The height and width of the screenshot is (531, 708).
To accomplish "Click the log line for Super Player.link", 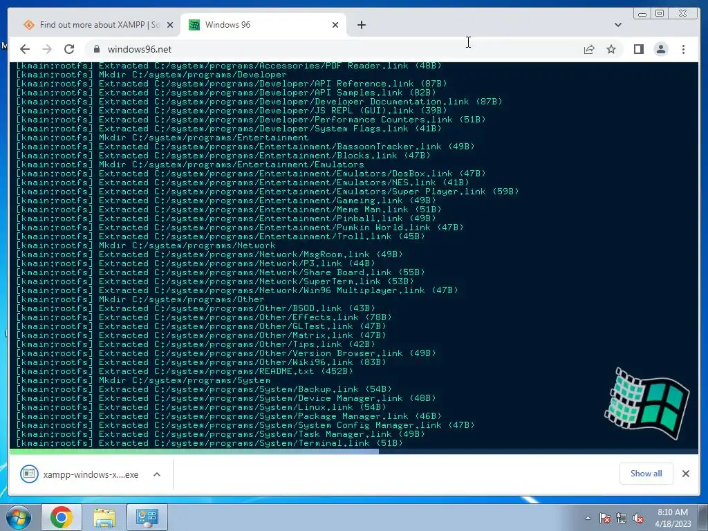I will click(268, 192).
